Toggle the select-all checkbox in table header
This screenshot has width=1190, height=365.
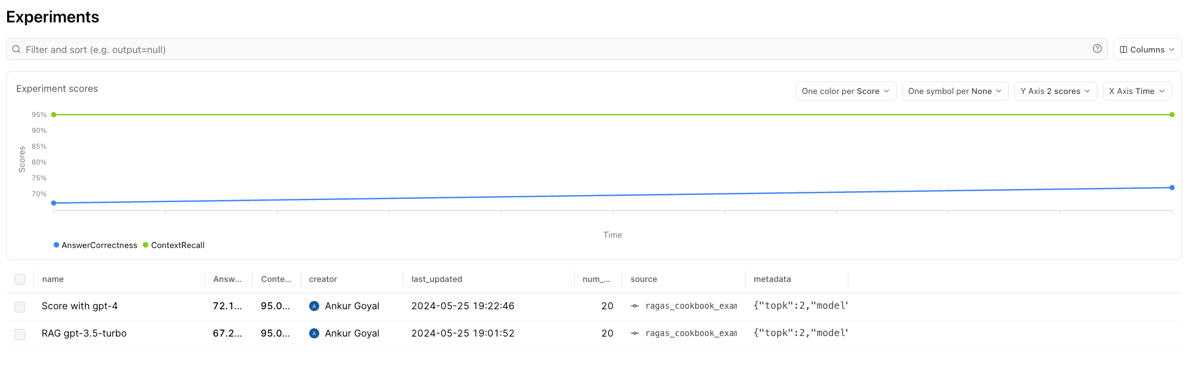coord(20,279)
